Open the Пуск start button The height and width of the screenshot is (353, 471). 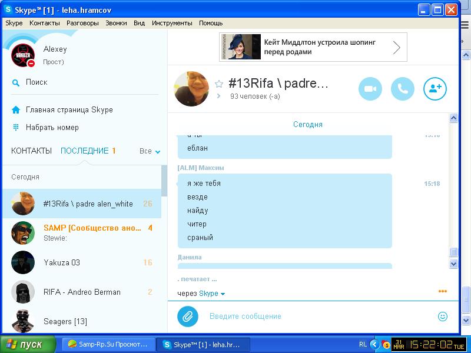(x=28, y=344)
